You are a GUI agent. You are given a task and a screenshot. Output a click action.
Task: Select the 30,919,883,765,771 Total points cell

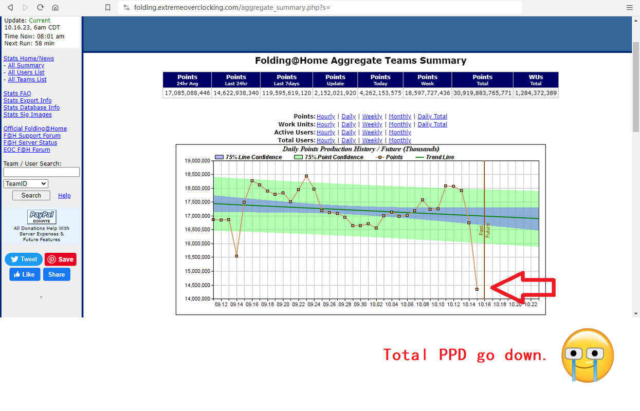(x=483, y=93)
